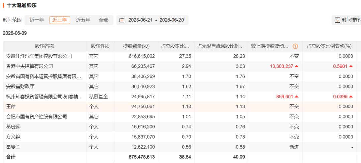The image size is (361, 163).
Task: Click 安徽江淮汽车集团控股有限公司 shareholder name
Action: [x=39, y=56]
